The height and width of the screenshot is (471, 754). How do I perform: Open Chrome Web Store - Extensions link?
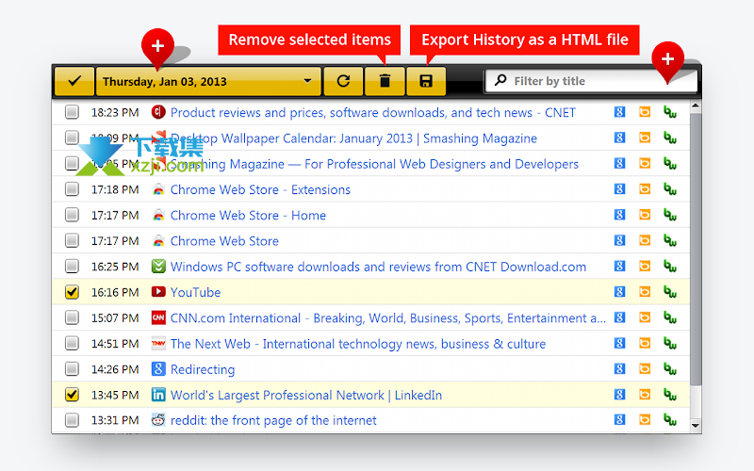tap(260, 189)
